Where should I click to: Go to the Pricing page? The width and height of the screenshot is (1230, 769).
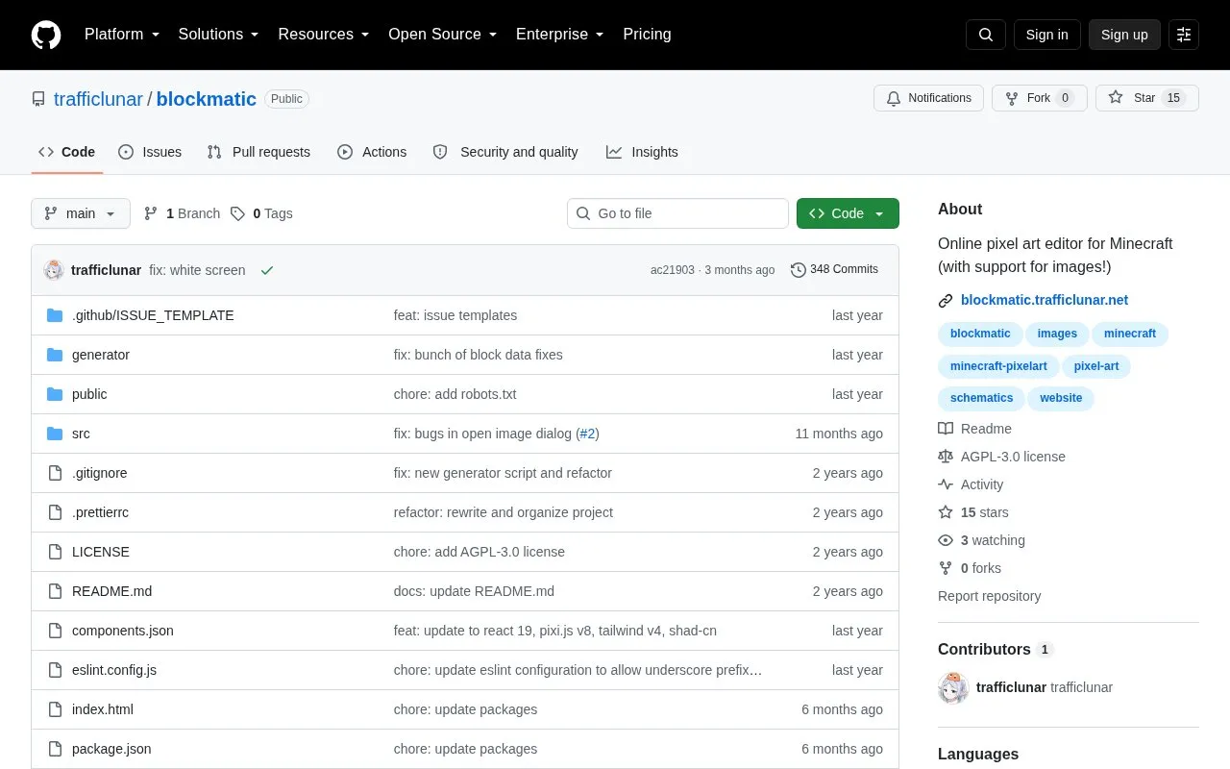pos(647,35)
